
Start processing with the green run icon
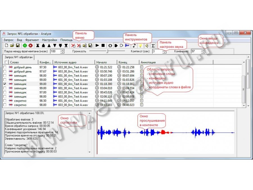(x=25, y=45)
